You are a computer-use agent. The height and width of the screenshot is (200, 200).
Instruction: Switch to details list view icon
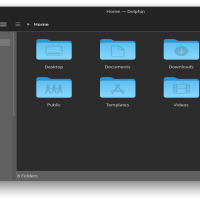point(17,24)
